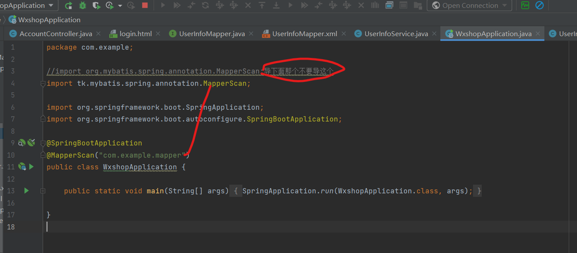Rerun the application with the green rerun icon
577x253 pixels.
click(x=69, y=6)
